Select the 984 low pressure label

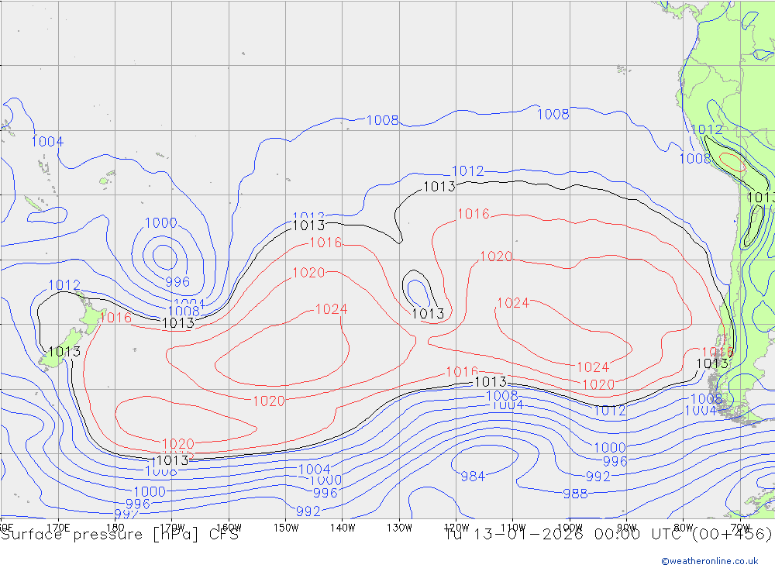(473, 476)
